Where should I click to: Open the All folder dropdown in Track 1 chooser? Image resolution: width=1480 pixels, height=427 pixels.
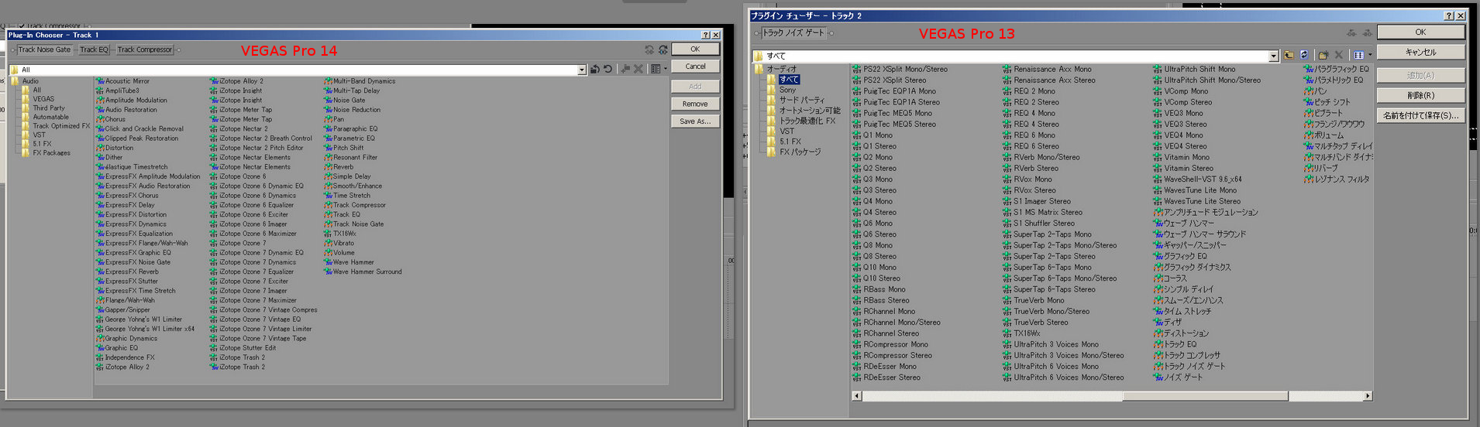tap(581, 70)
